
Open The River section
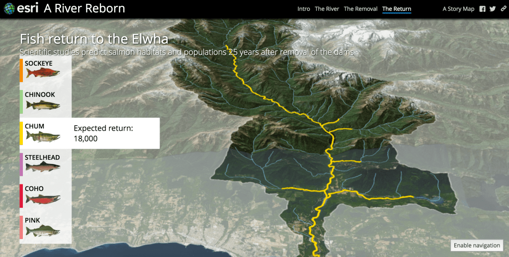[x=327, y=9]
